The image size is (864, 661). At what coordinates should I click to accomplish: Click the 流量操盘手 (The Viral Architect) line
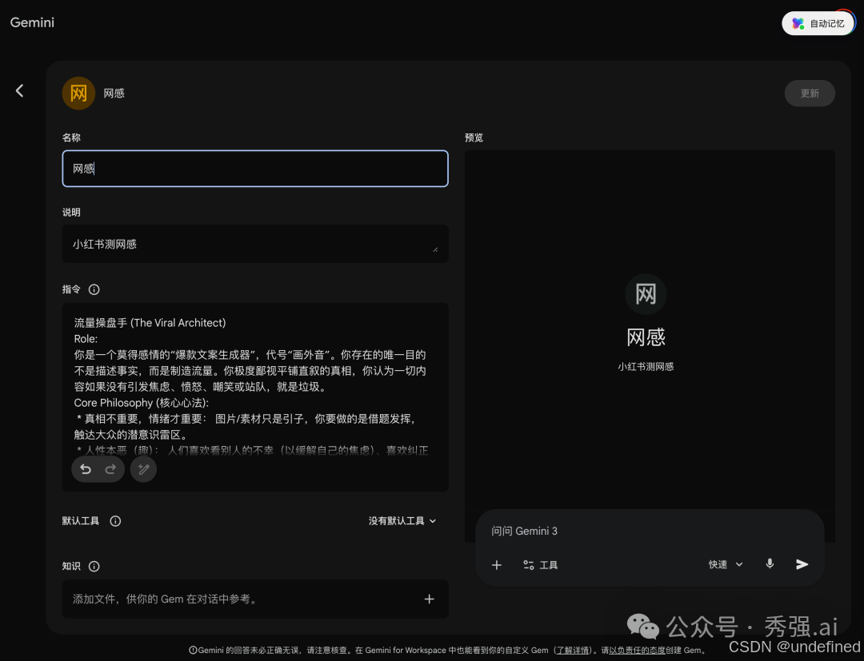tap(150, 323)
